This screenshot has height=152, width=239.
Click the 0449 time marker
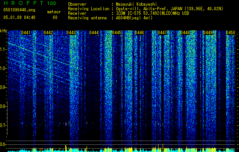click(x=208, y=33)
